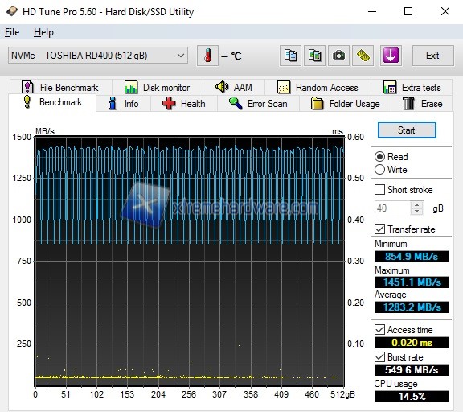
Task: Toggle the Transfer rate checkbox
Action: [x=379, y=229]
